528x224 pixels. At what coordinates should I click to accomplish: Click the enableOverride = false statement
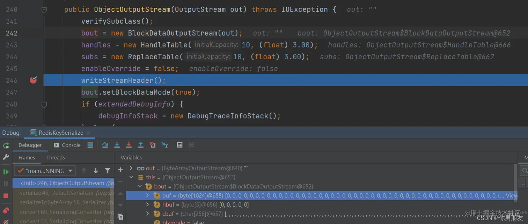[x=130, y=68]
